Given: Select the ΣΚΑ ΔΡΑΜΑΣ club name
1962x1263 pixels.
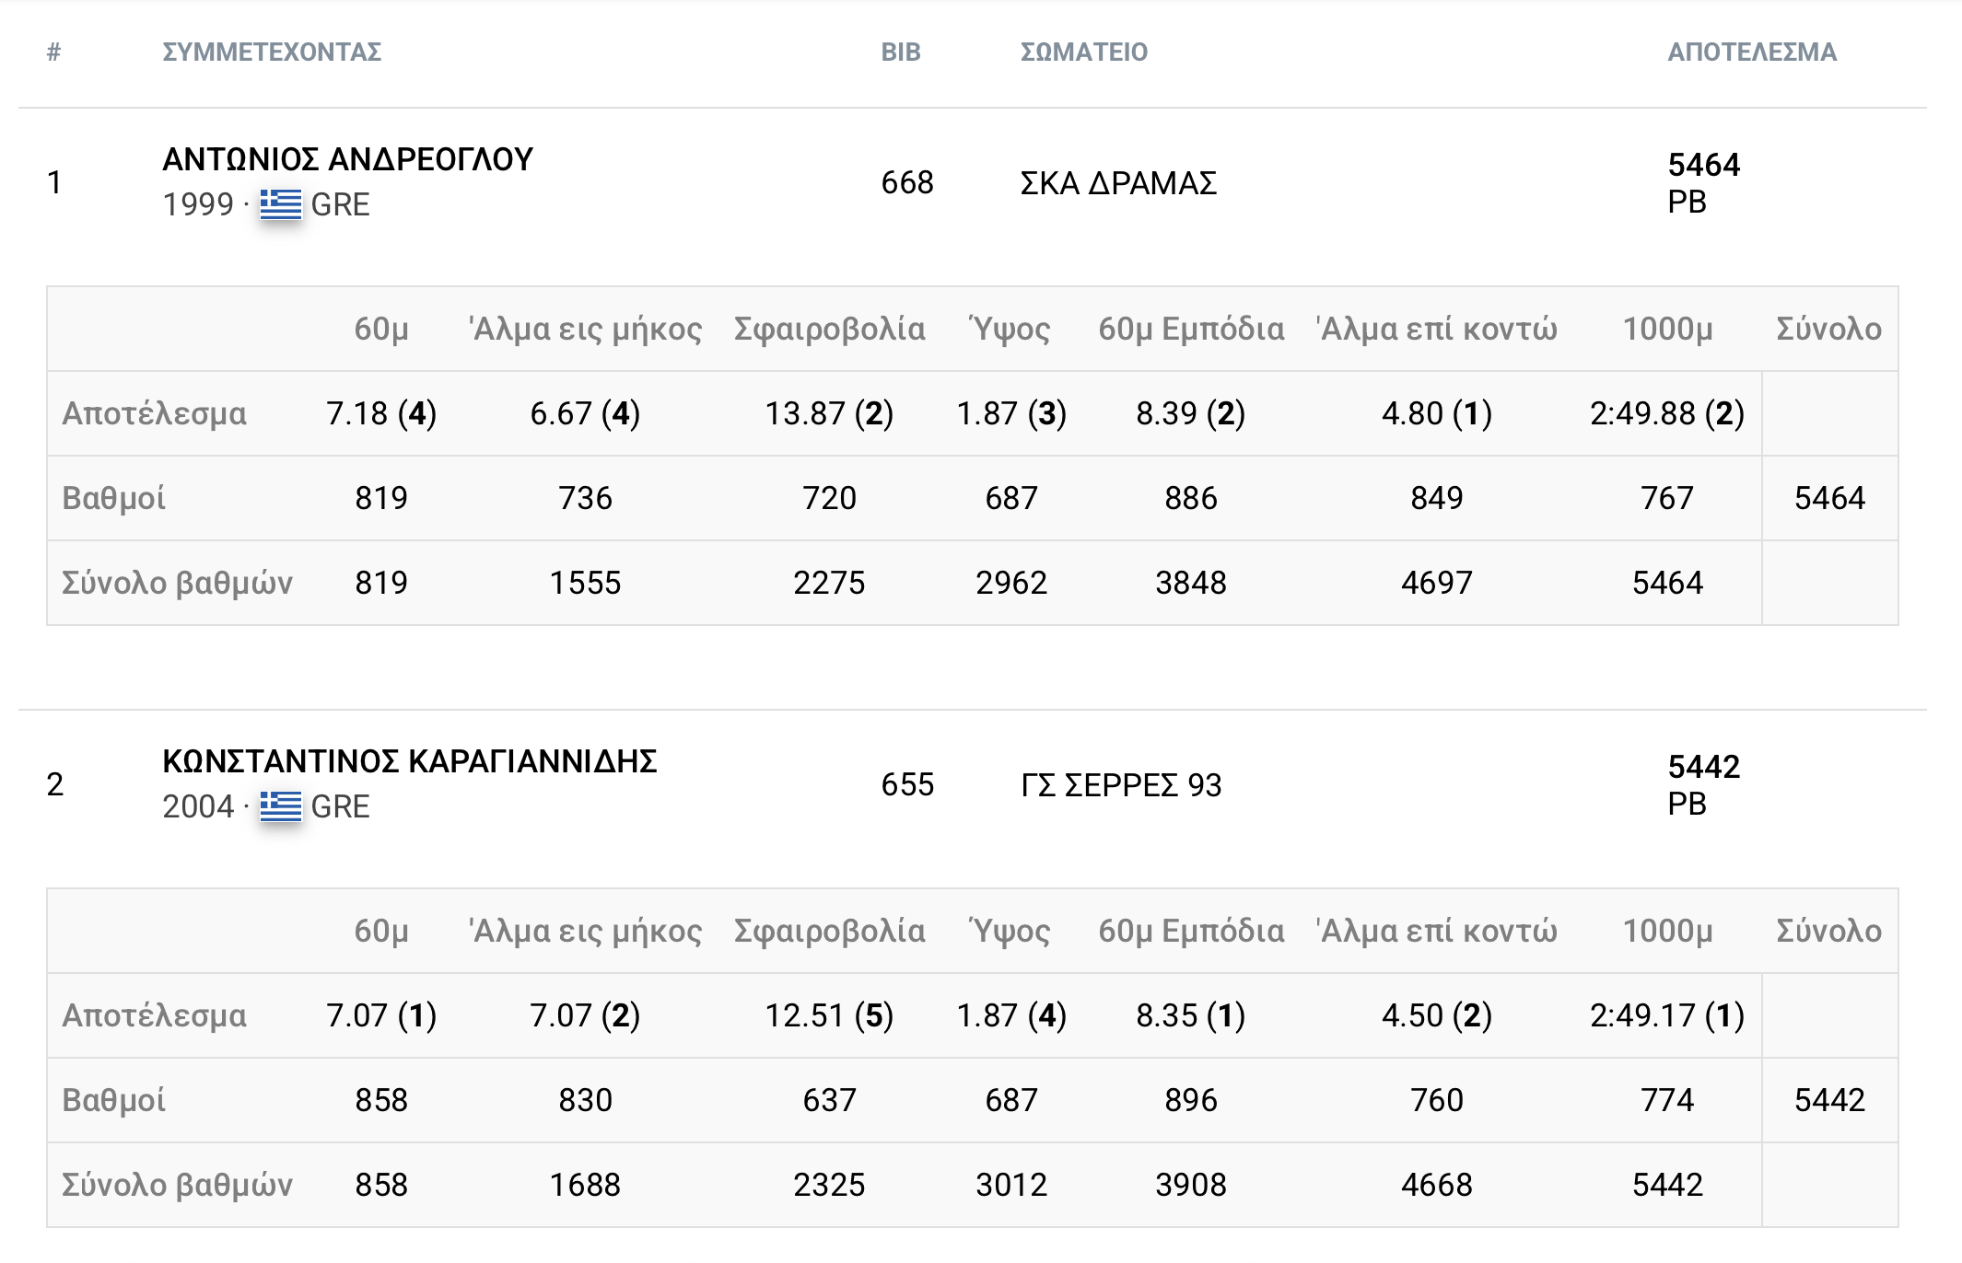Looking at the screenshot, I should [x=1118, y=183].
